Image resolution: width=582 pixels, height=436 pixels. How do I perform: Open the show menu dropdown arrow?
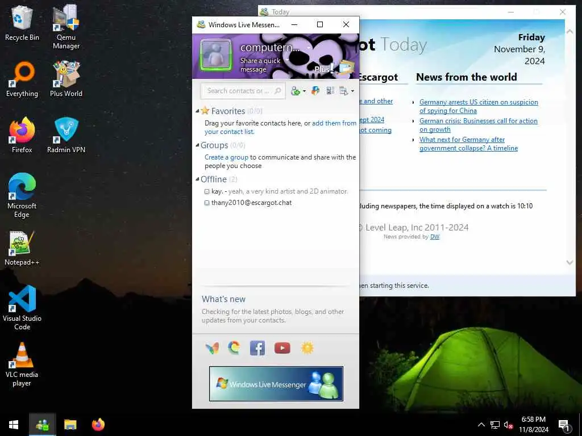coord(352,91)
